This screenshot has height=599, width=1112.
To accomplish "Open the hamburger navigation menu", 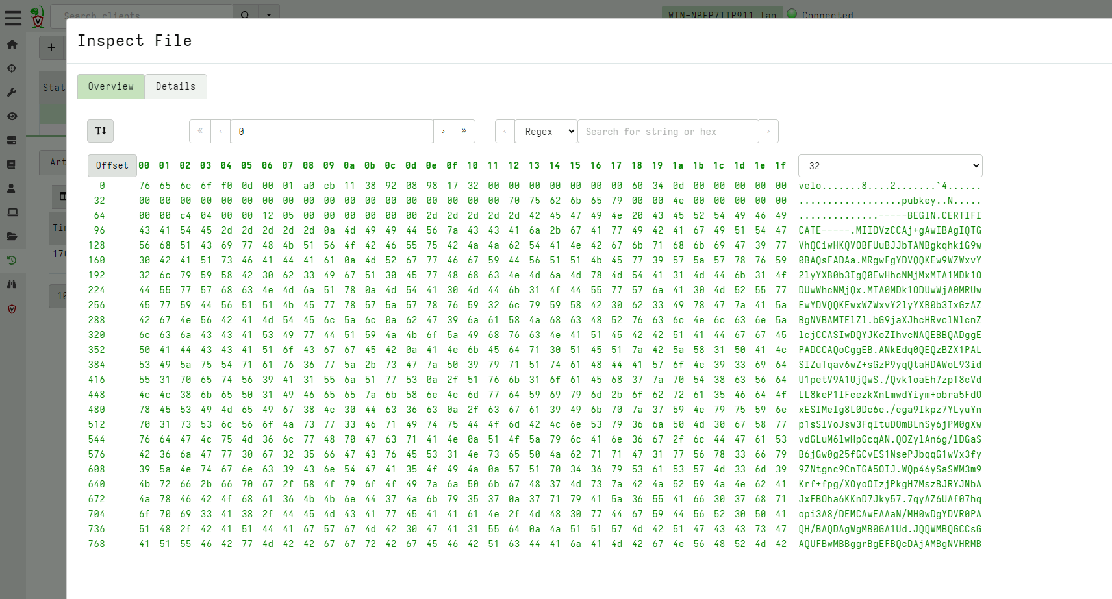I will coord(13,18).
